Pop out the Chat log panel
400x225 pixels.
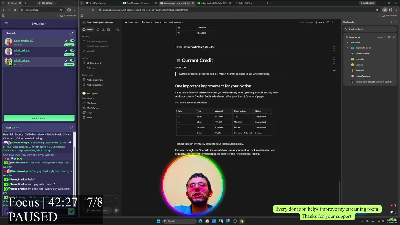(x=72, y=128)
